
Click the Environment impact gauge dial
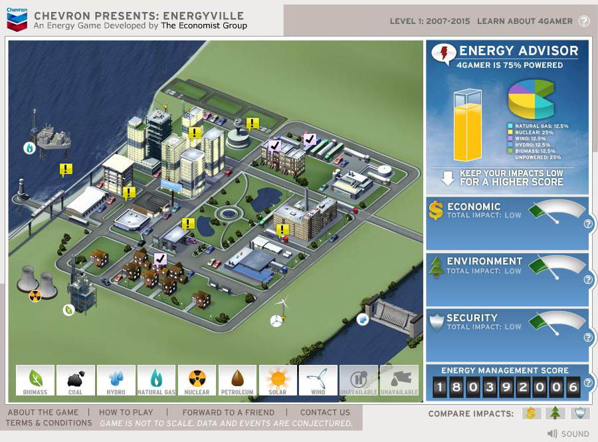(x=557, y=267)
